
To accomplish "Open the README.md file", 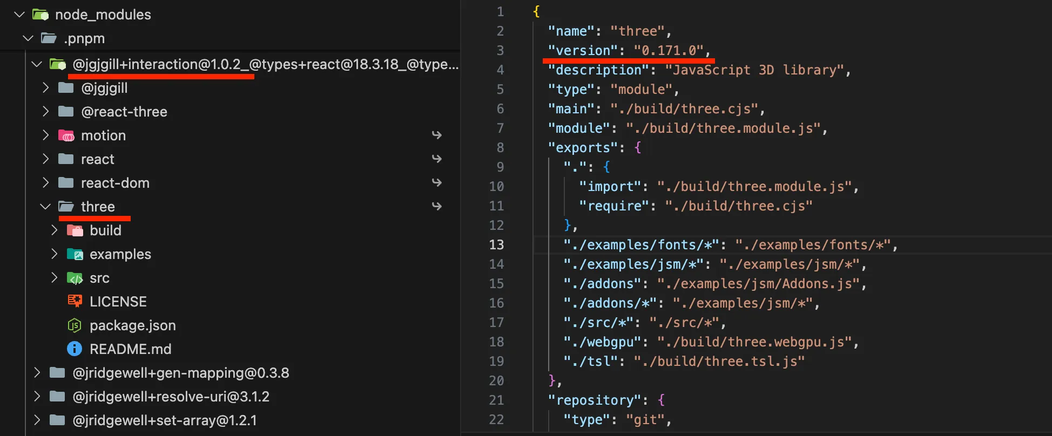I will (x=130, y=349).
